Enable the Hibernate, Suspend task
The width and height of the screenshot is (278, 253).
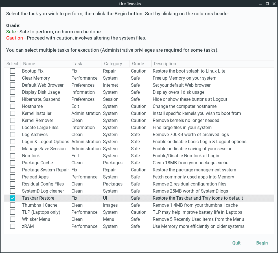(12, 99)
